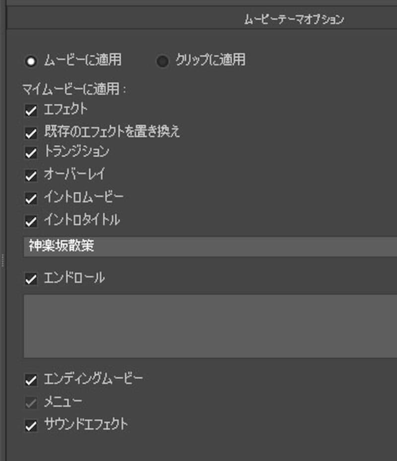Uncheck the オーバーレイ checkbox
The width and height of the screenshot is (397, 461).
pos(31,176)
